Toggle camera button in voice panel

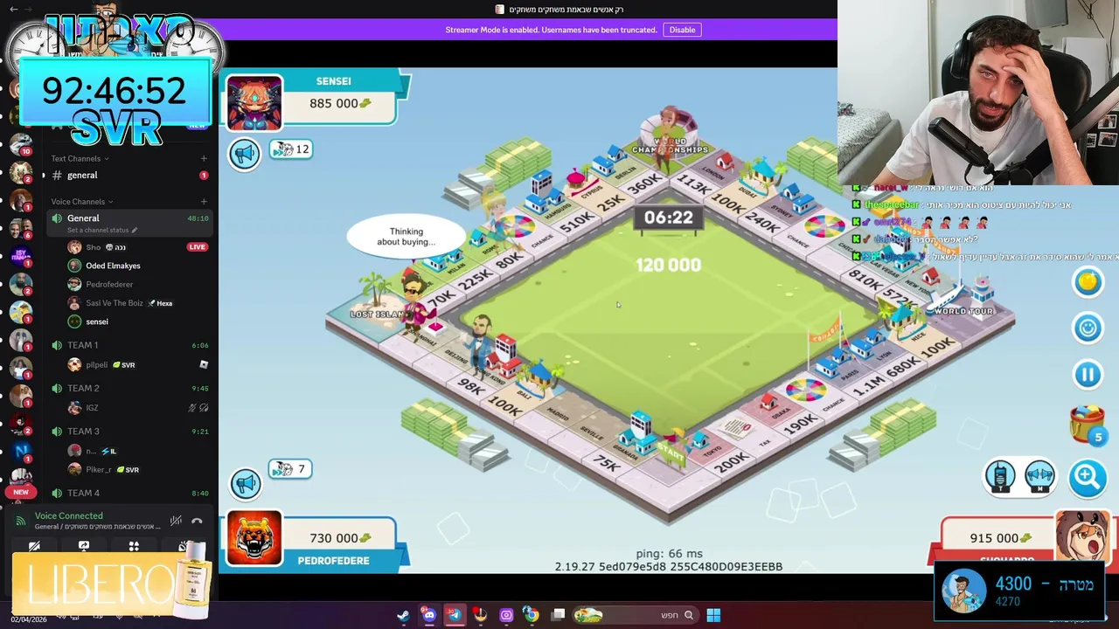pyautogui.click(x=34, y=547)
